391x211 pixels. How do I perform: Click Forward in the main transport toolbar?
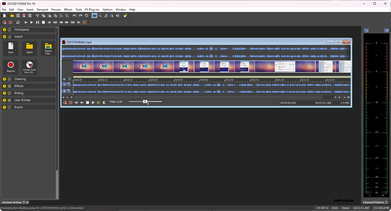(67, 23)
